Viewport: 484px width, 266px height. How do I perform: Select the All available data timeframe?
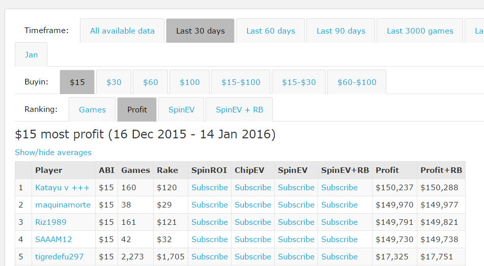(122, 31)
